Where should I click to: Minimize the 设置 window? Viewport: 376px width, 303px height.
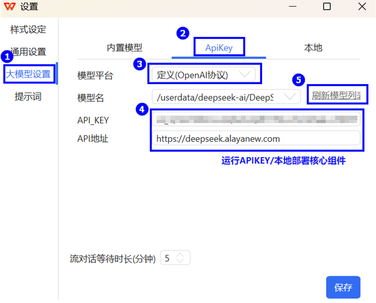coord(292,7)
